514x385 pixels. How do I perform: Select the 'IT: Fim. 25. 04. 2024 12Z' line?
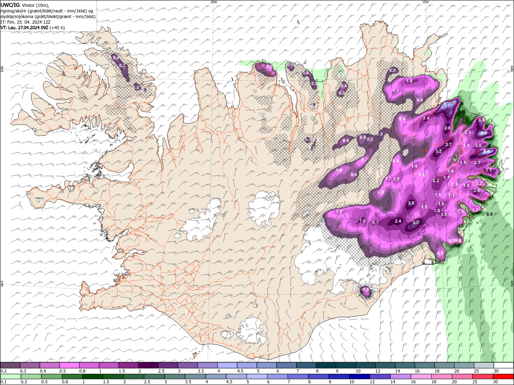click(25, 22)
